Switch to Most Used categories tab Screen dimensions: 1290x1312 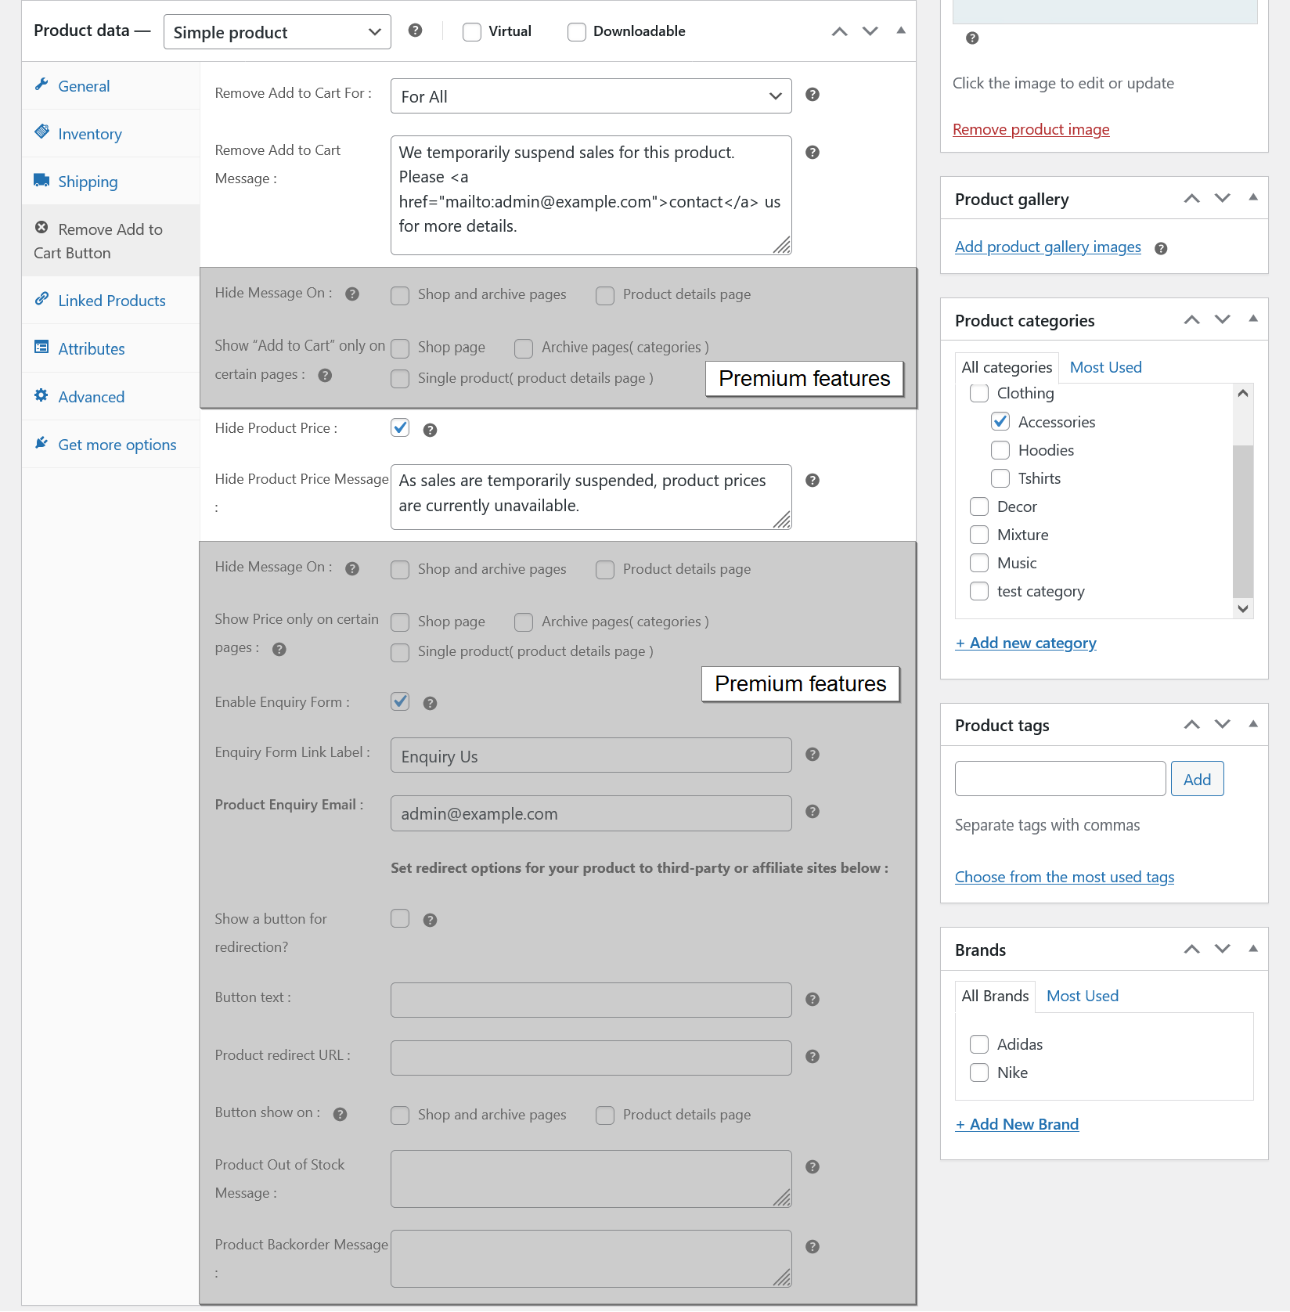coord(1105,367)
